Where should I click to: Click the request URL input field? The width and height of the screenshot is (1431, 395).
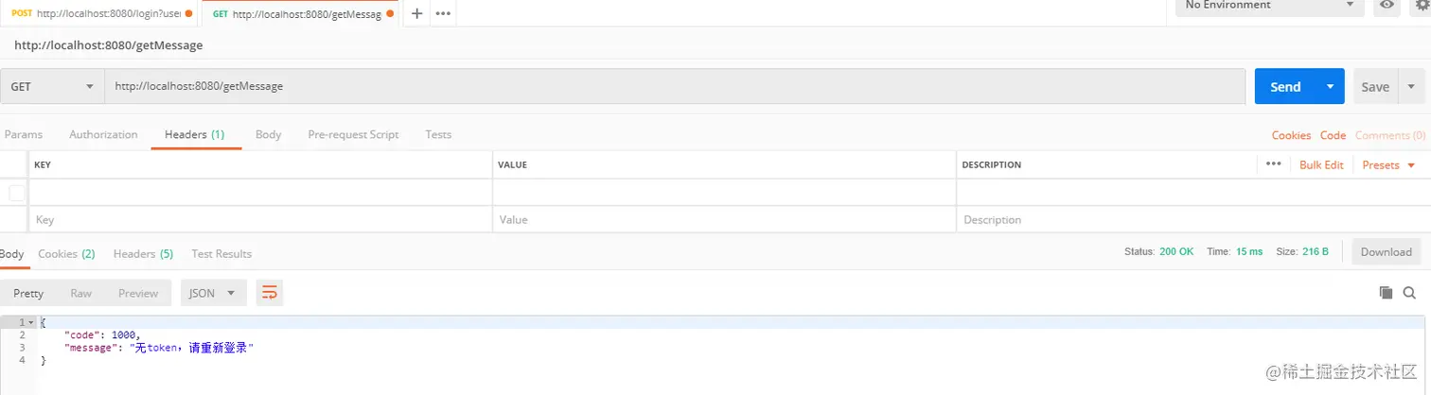[662, 86]
